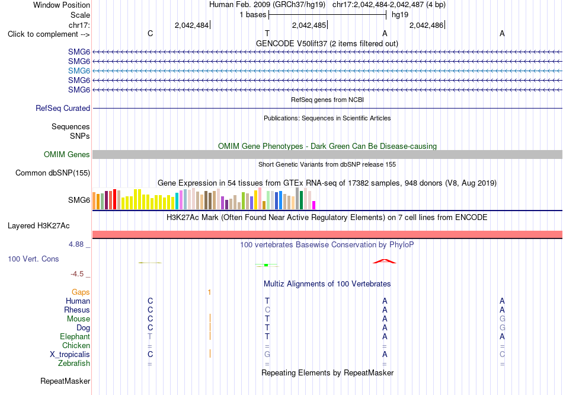Select the Sequences track label
The image size is (563, 395).
[71, 126]
